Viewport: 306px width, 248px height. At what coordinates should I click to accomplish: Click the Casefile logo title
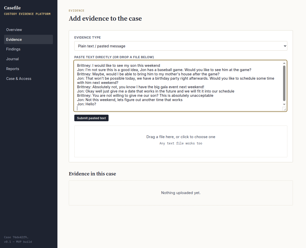point(12,8)
